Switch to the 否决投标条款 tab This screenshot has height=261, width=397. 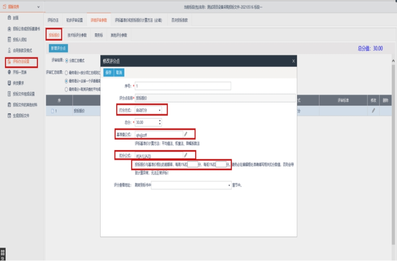click(x=179, y=20)
